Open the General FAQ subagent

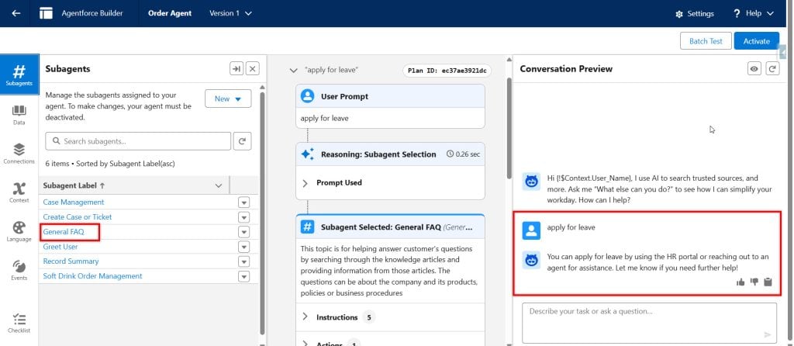click(64, 232)
